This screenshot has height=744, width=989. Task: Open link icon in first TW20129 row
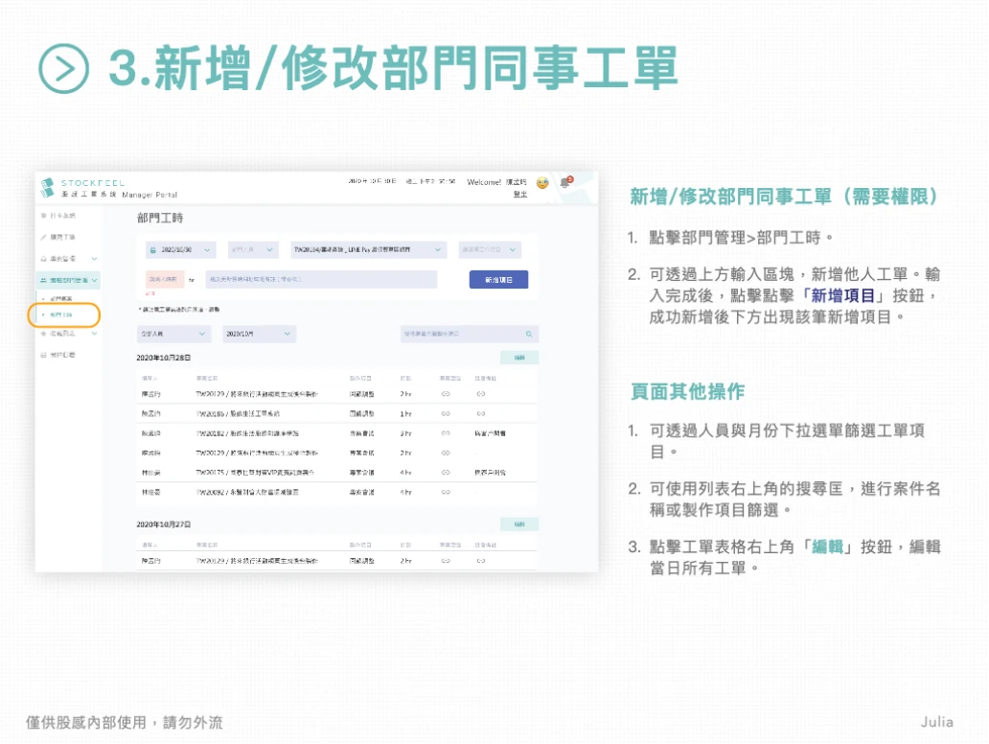click(446, 394)
